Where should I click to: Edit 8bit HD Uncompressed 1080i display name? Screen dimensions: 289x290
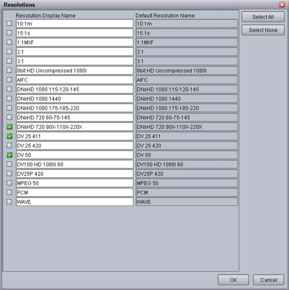coord(74,70)
